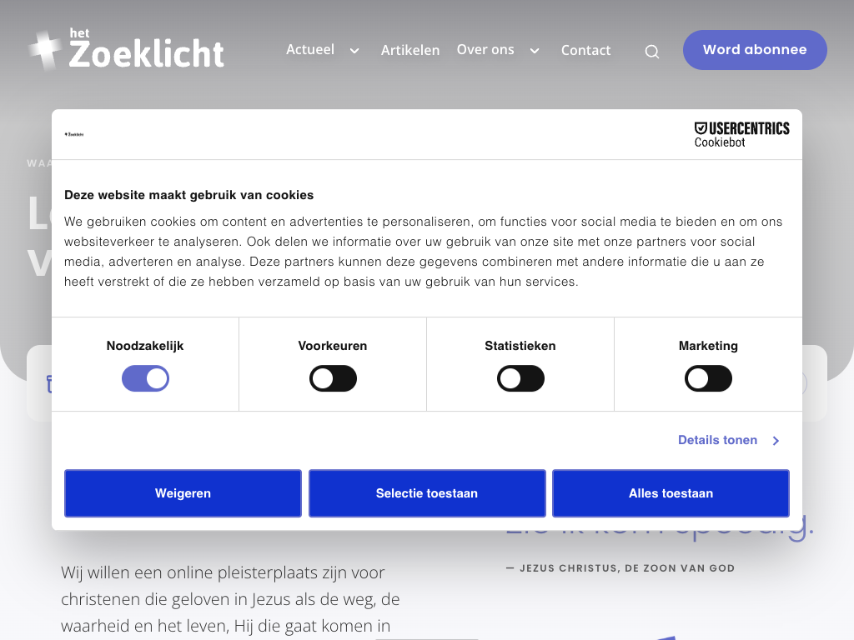The image size is (854, 640).
Task: Enable the Statistieken cookies switch
Action: point(520,379)
